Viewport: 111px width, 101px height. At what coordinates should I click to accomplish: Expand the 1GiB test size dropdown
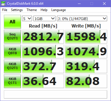pos(44,18)
